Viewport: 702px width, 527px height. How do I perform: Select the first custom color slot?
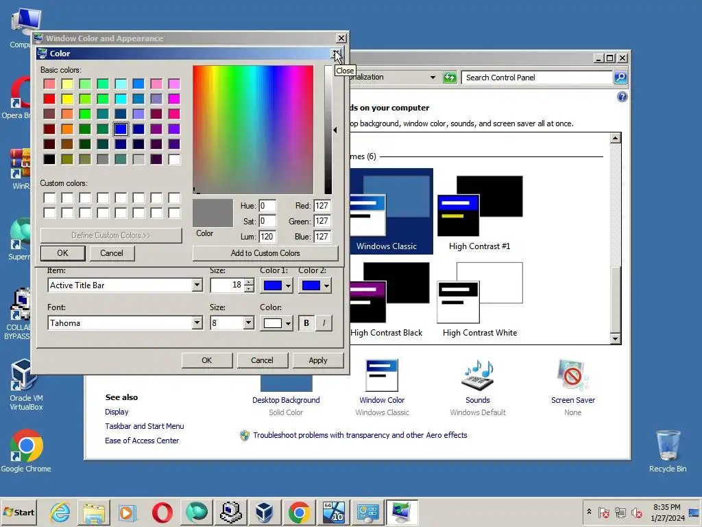49,198
